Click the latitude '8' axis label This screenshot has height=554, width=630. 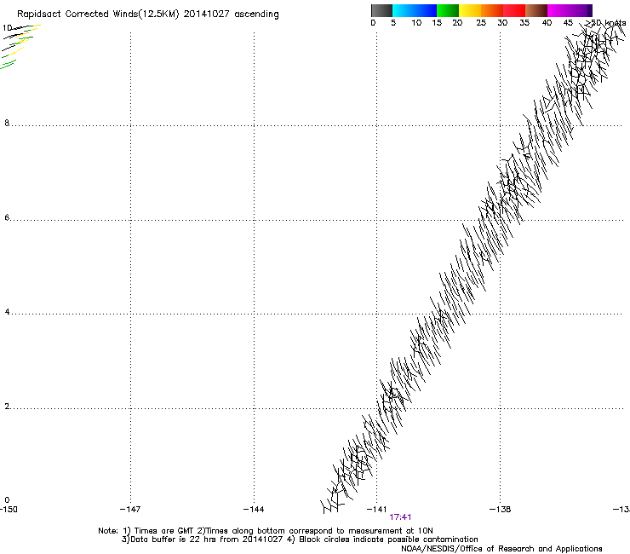(7, 123)
